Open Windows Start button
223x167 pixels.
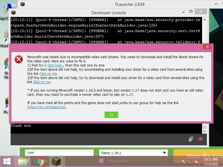pyautogui.click(x=7, y=161)
